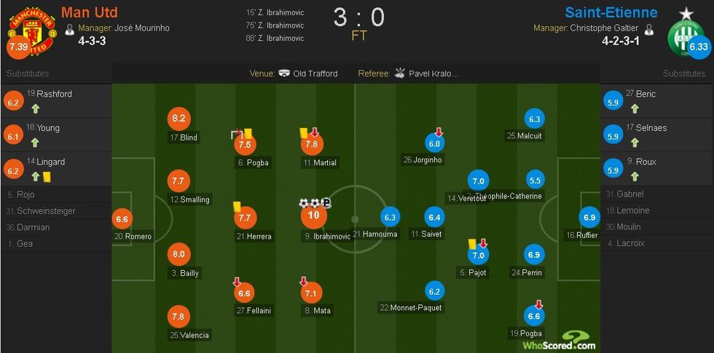Click the Manchester United club crest
The image size is (714, 353).
coord(31,29)
